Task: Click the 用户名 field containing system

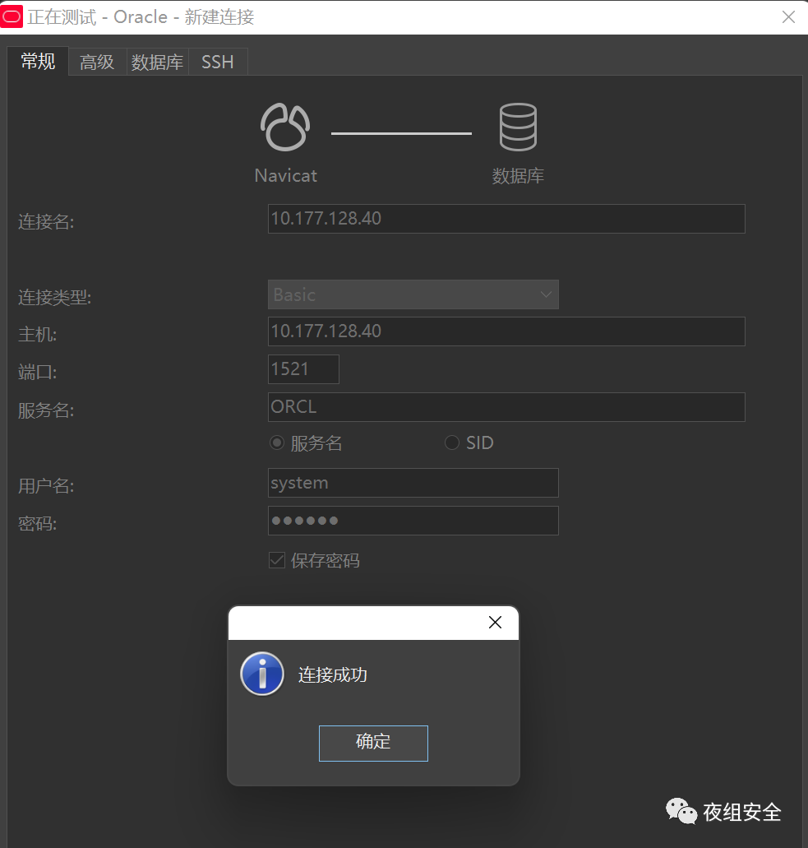Action: click(x=413, y=483)
